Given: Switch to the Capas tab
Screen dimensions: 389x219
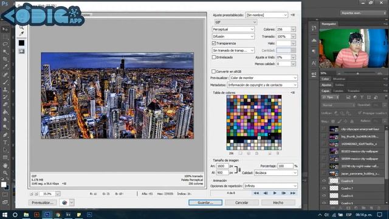Looking at the screenshot, I should pos(325,91).
